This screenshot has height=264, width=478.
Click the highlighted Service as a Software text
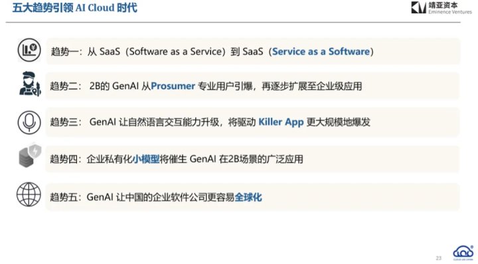pos(321,52)
